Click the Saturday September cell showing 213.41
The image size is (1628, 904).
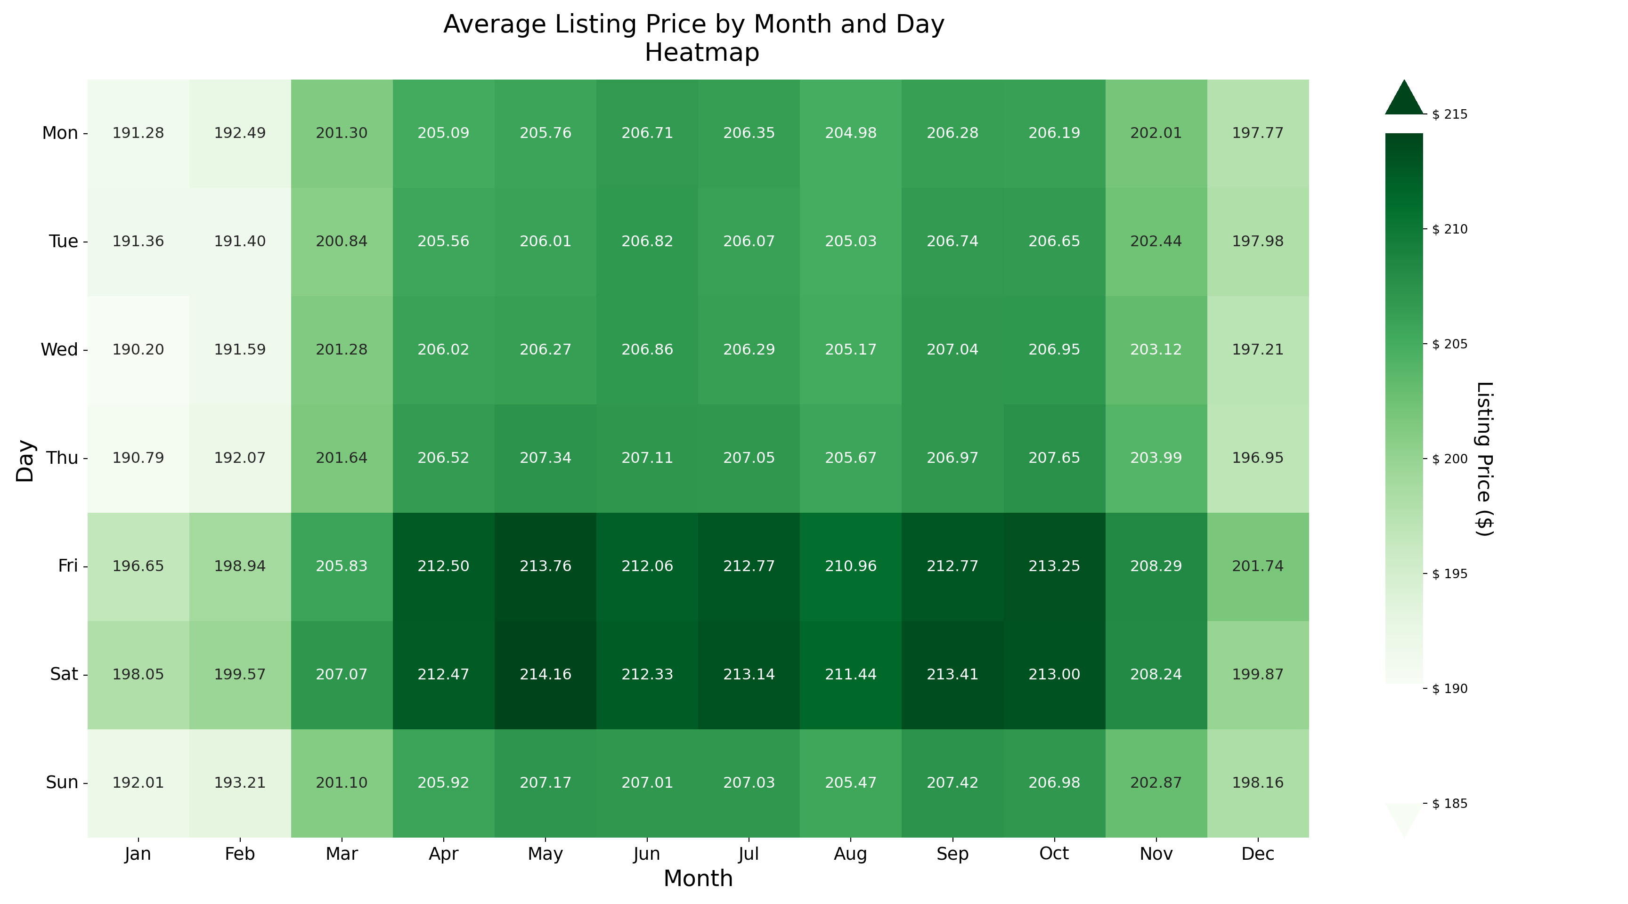[x=952, y=674]
